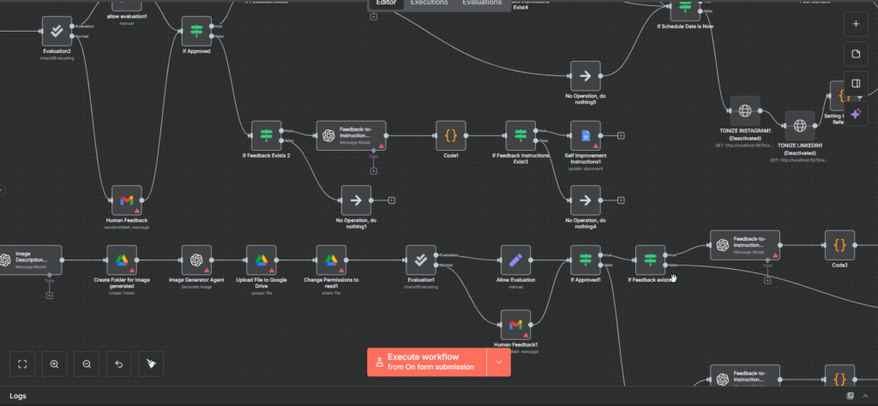
Task: Open Upload File to Google Drive node
Action: (x=262, y=260)
